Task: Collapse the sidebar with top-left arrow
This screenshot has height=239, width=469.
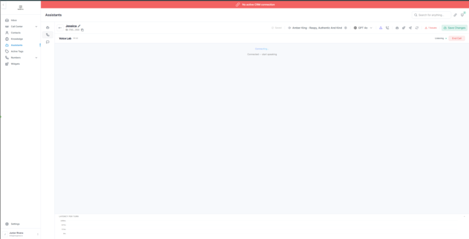Action: tap(3, 5)
